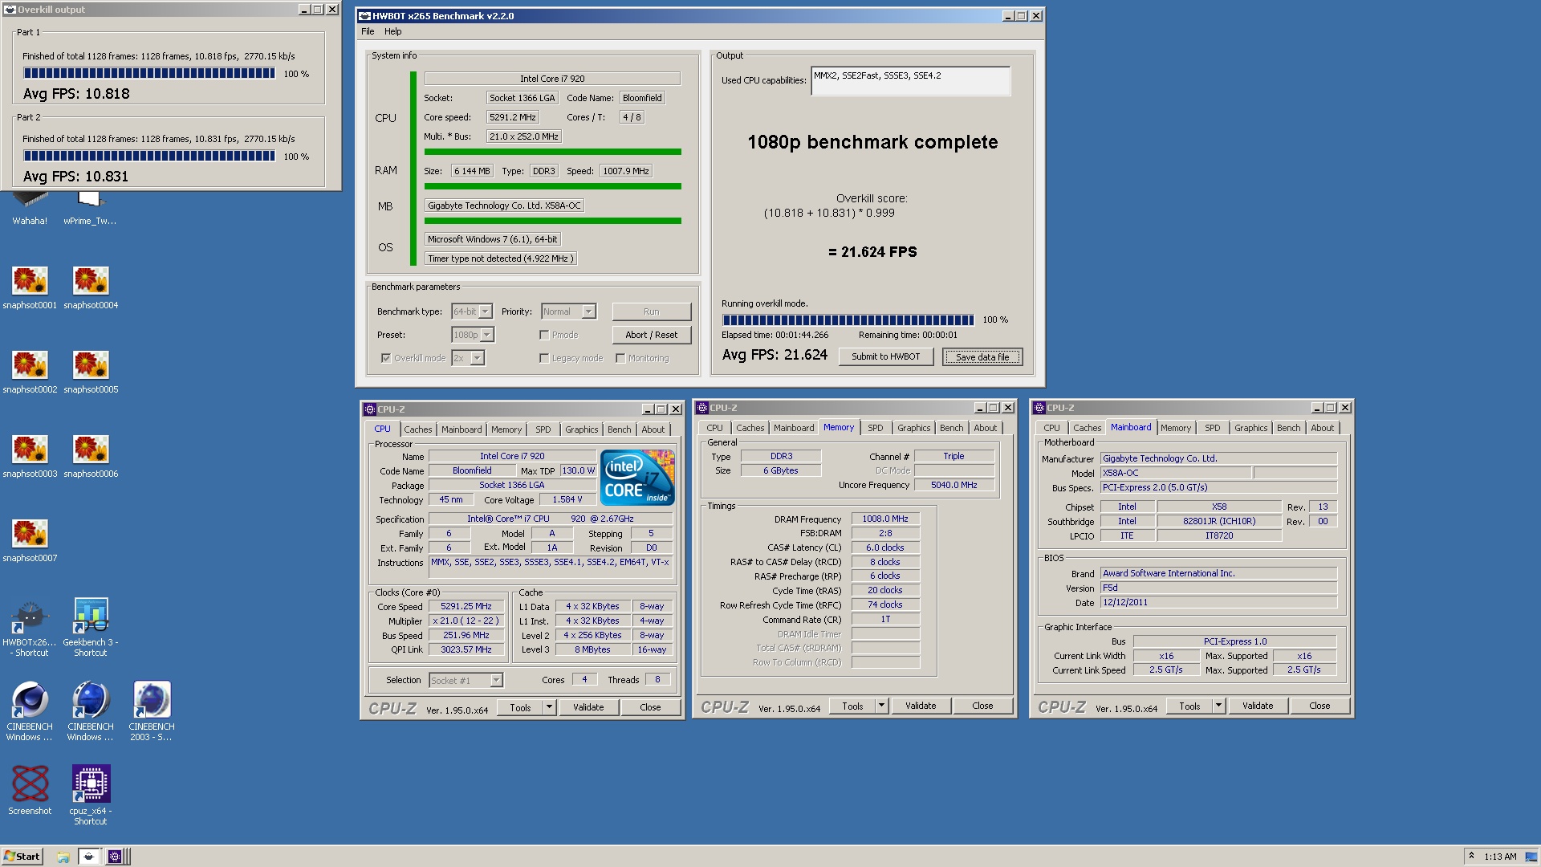Click the Submit to HWBOT button
1541x867 pixels.
(x=885, y=356)
